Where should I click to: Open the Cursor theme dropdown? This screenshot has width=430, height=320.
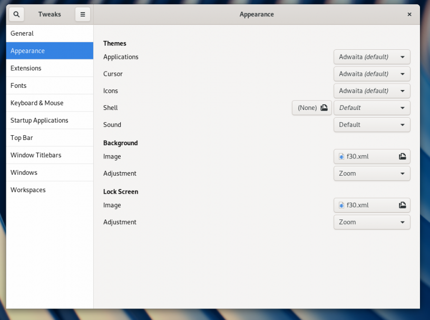coord(372,74)
